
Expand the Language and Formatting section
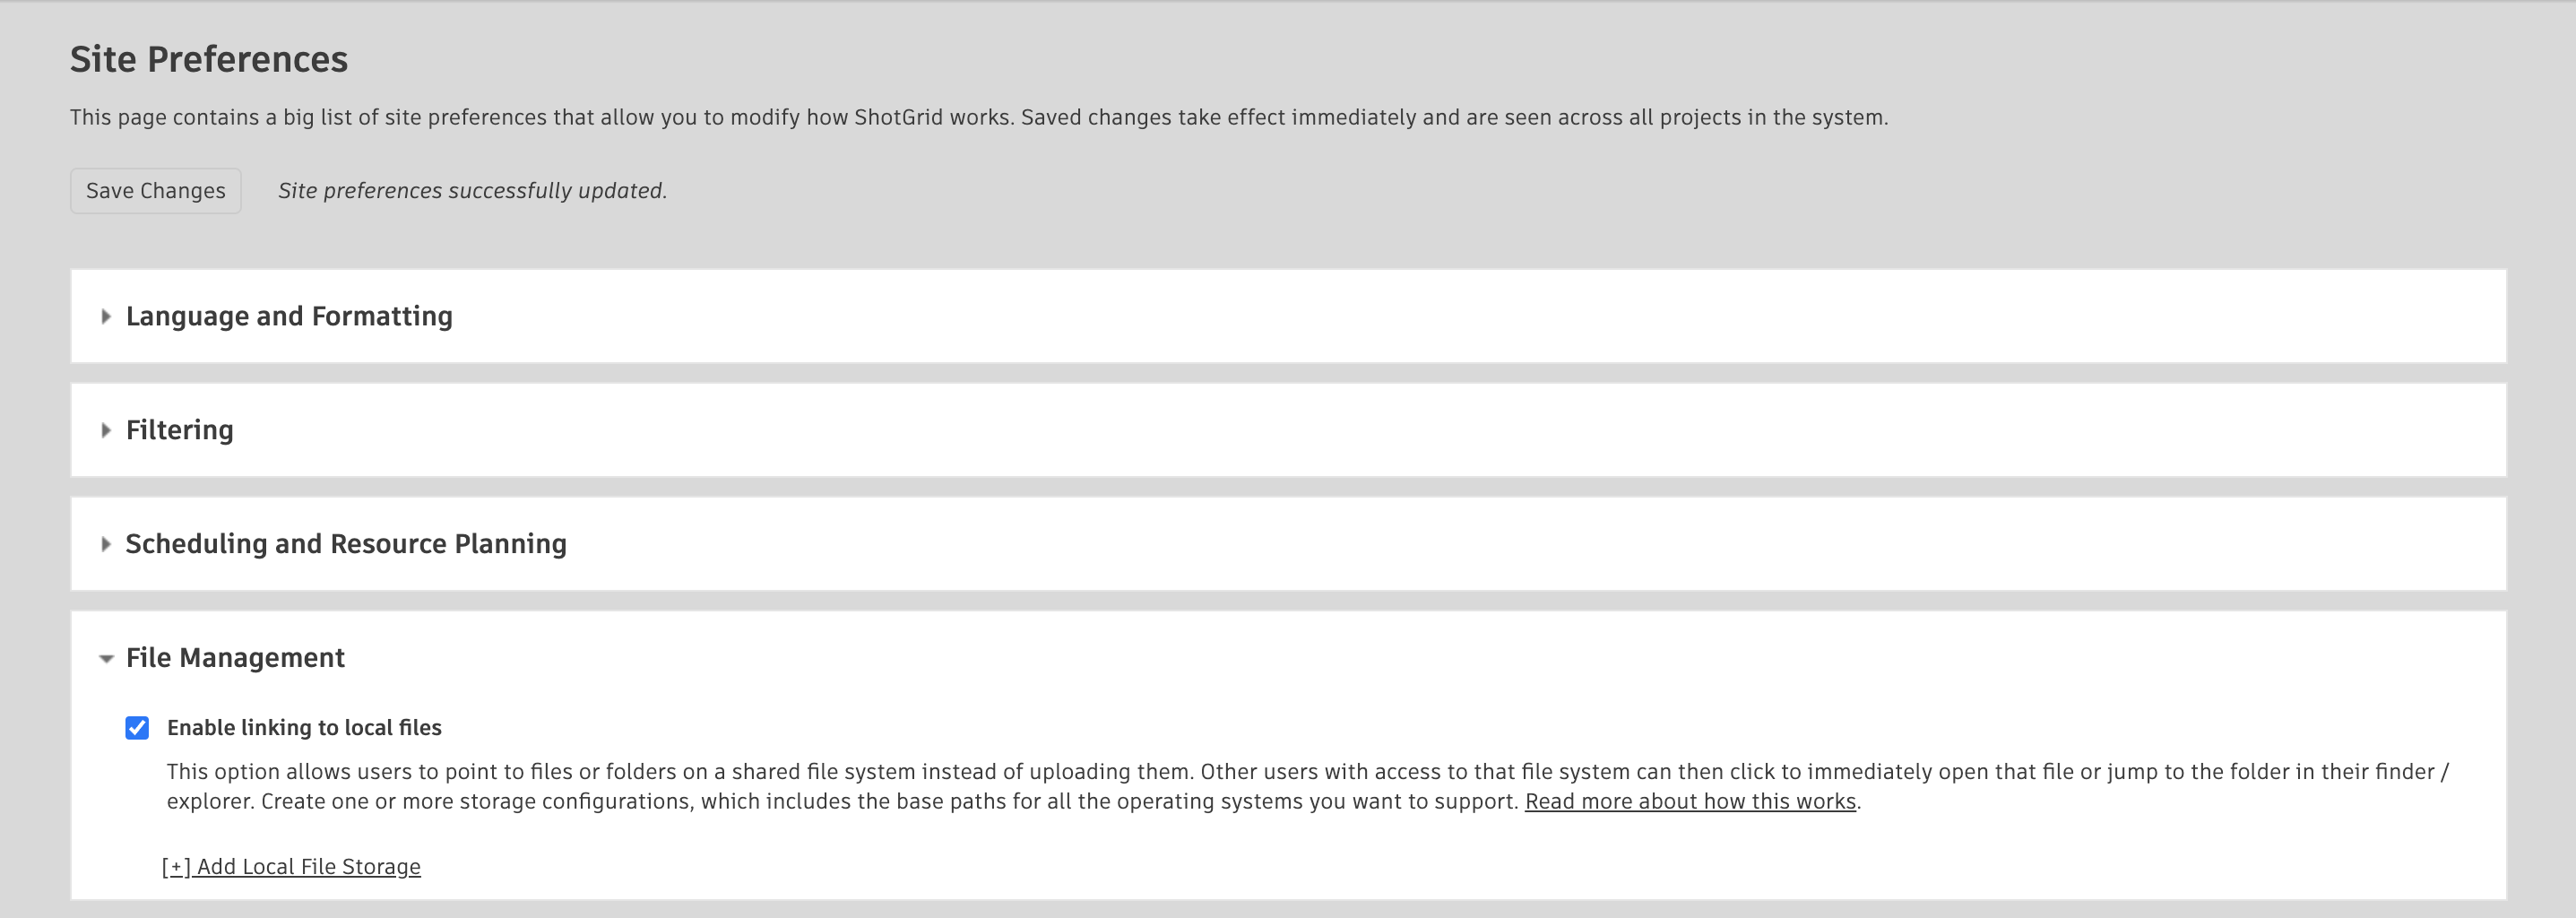click(x=288, y=317)
